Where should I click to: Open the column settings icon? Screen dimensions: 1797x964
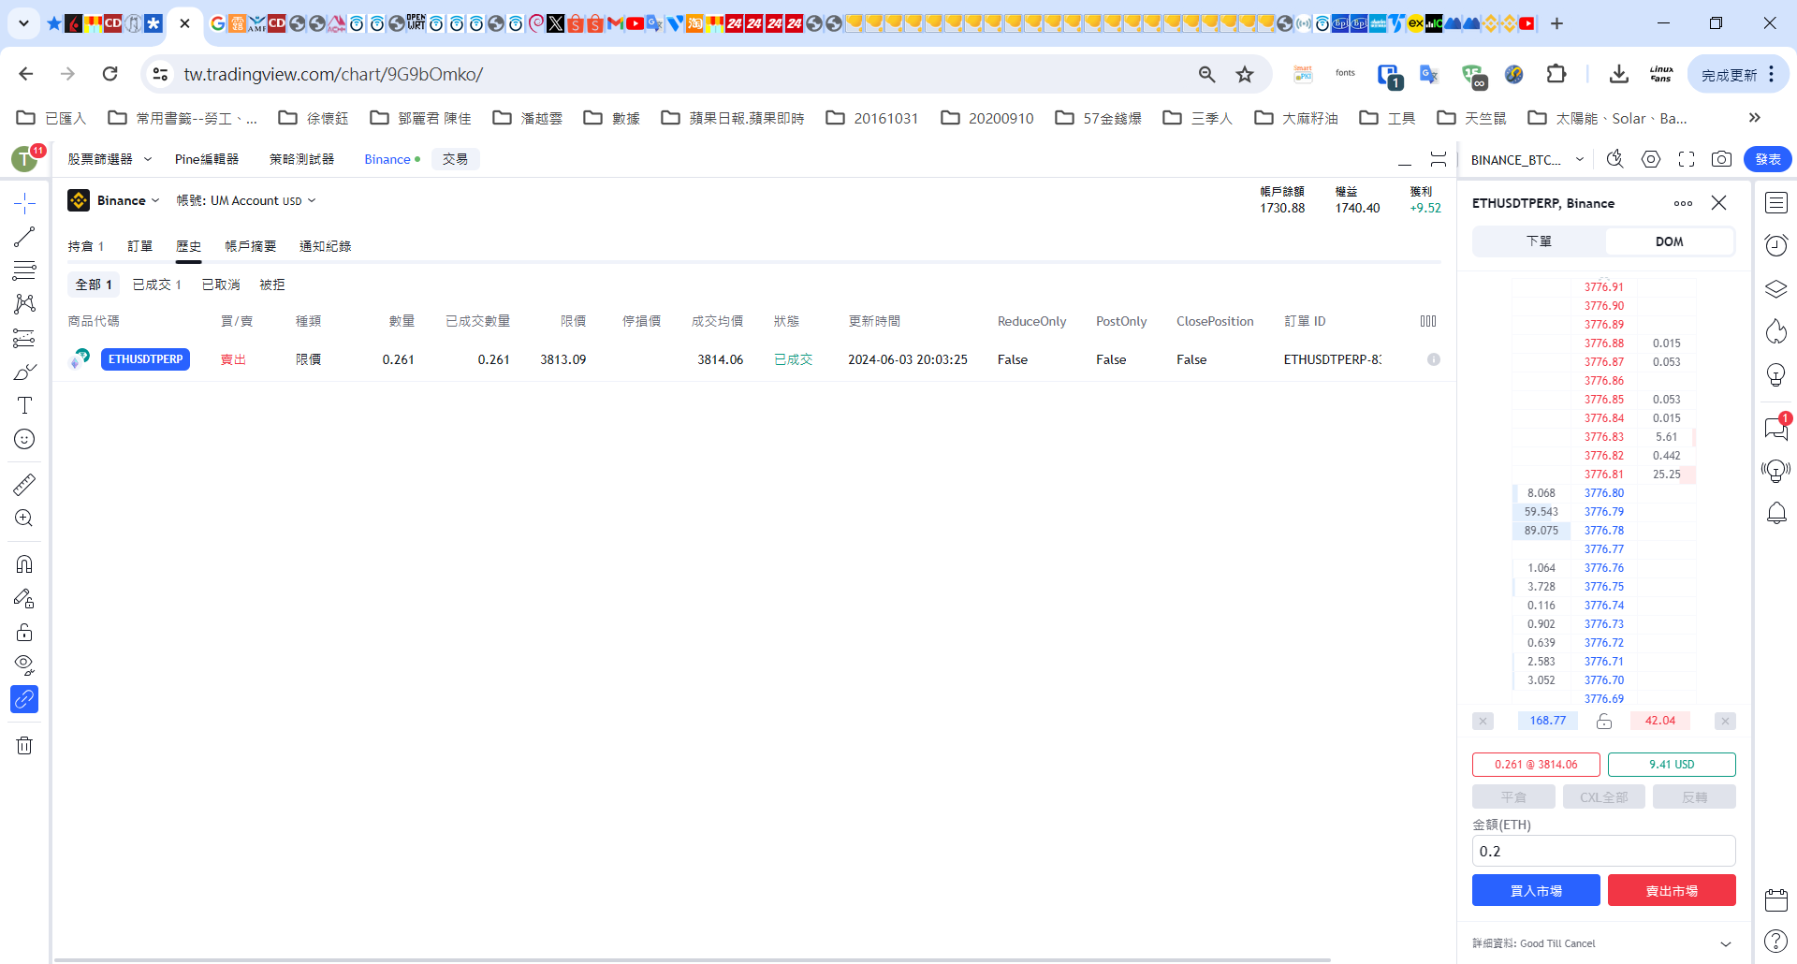(1428, 321)
